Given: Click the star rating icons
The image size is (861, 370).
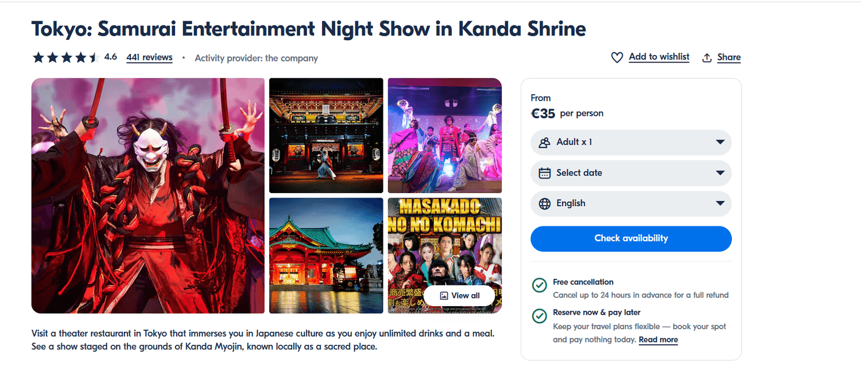Looking at the screenshot, I should [66, 57].
